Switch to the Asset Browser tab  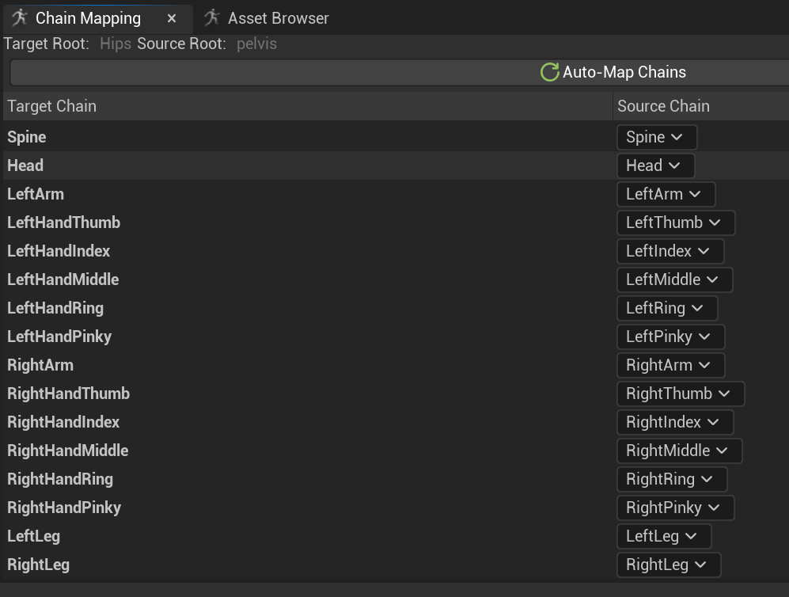click(x=277, y=18)
